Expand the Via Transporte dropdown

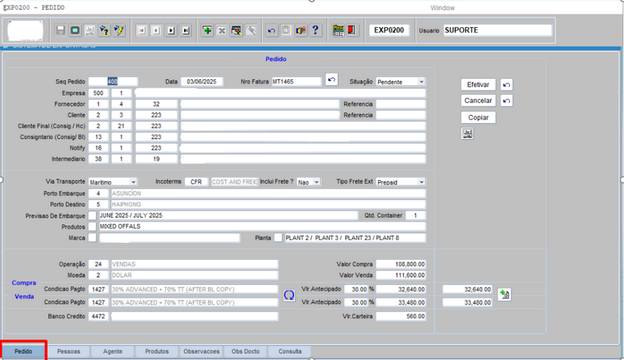[x=133, y=181]
